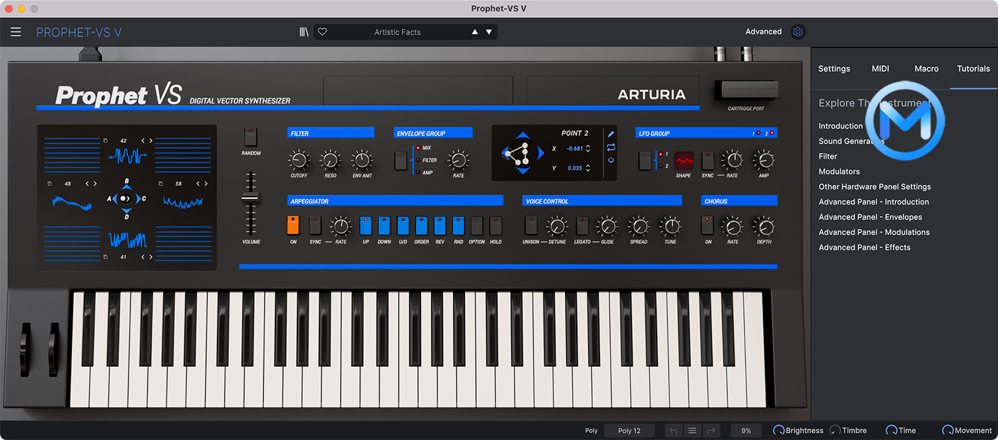
Task: Switch to the Macro tab
Action: (926, 68)
